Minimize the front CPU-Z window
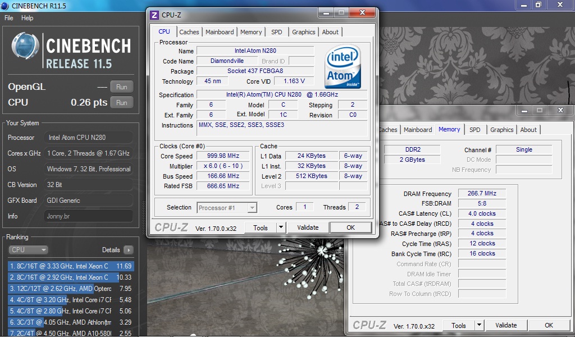 [x=326, y=13]
